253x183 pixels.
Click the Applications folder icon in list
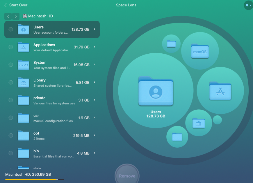click(x=24, y=47)
